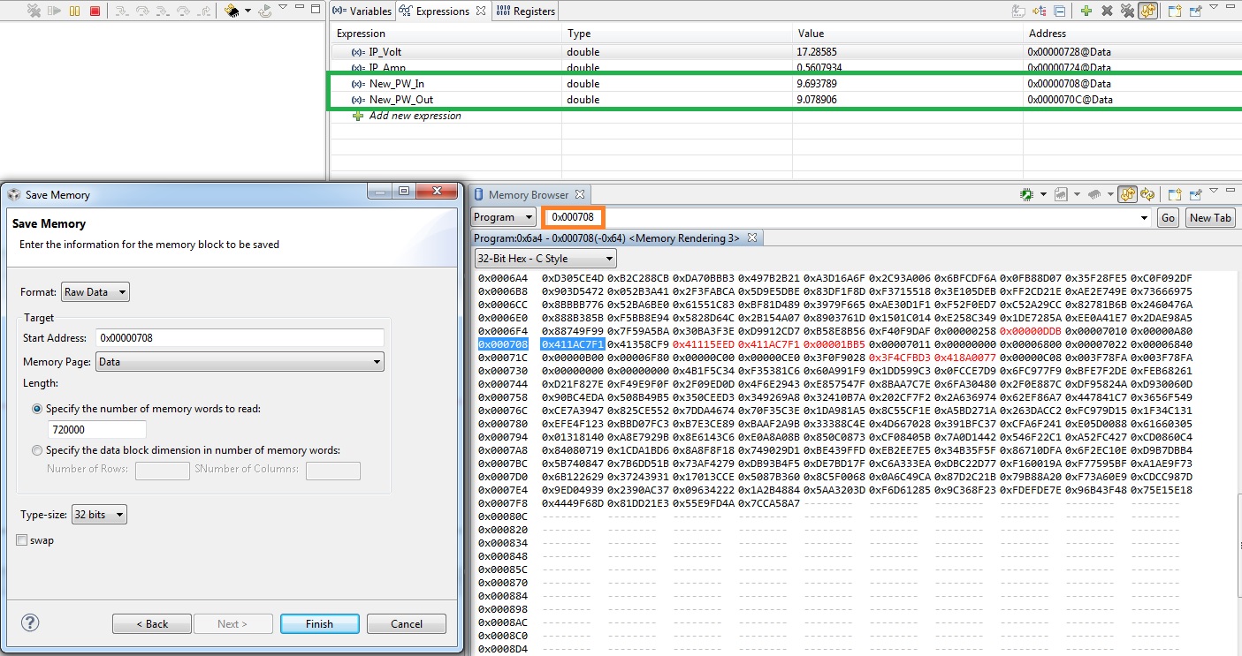Screen dimensions: 1242x656
Task: Click the highlighted memory cell 0x411AC7F1 at 0x000708
Action: [x=573, y=343]
